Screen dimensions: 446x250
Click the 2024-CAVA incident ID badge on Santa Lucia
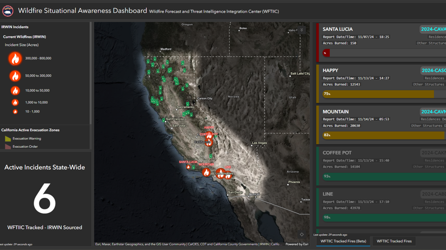click(433, 29)
